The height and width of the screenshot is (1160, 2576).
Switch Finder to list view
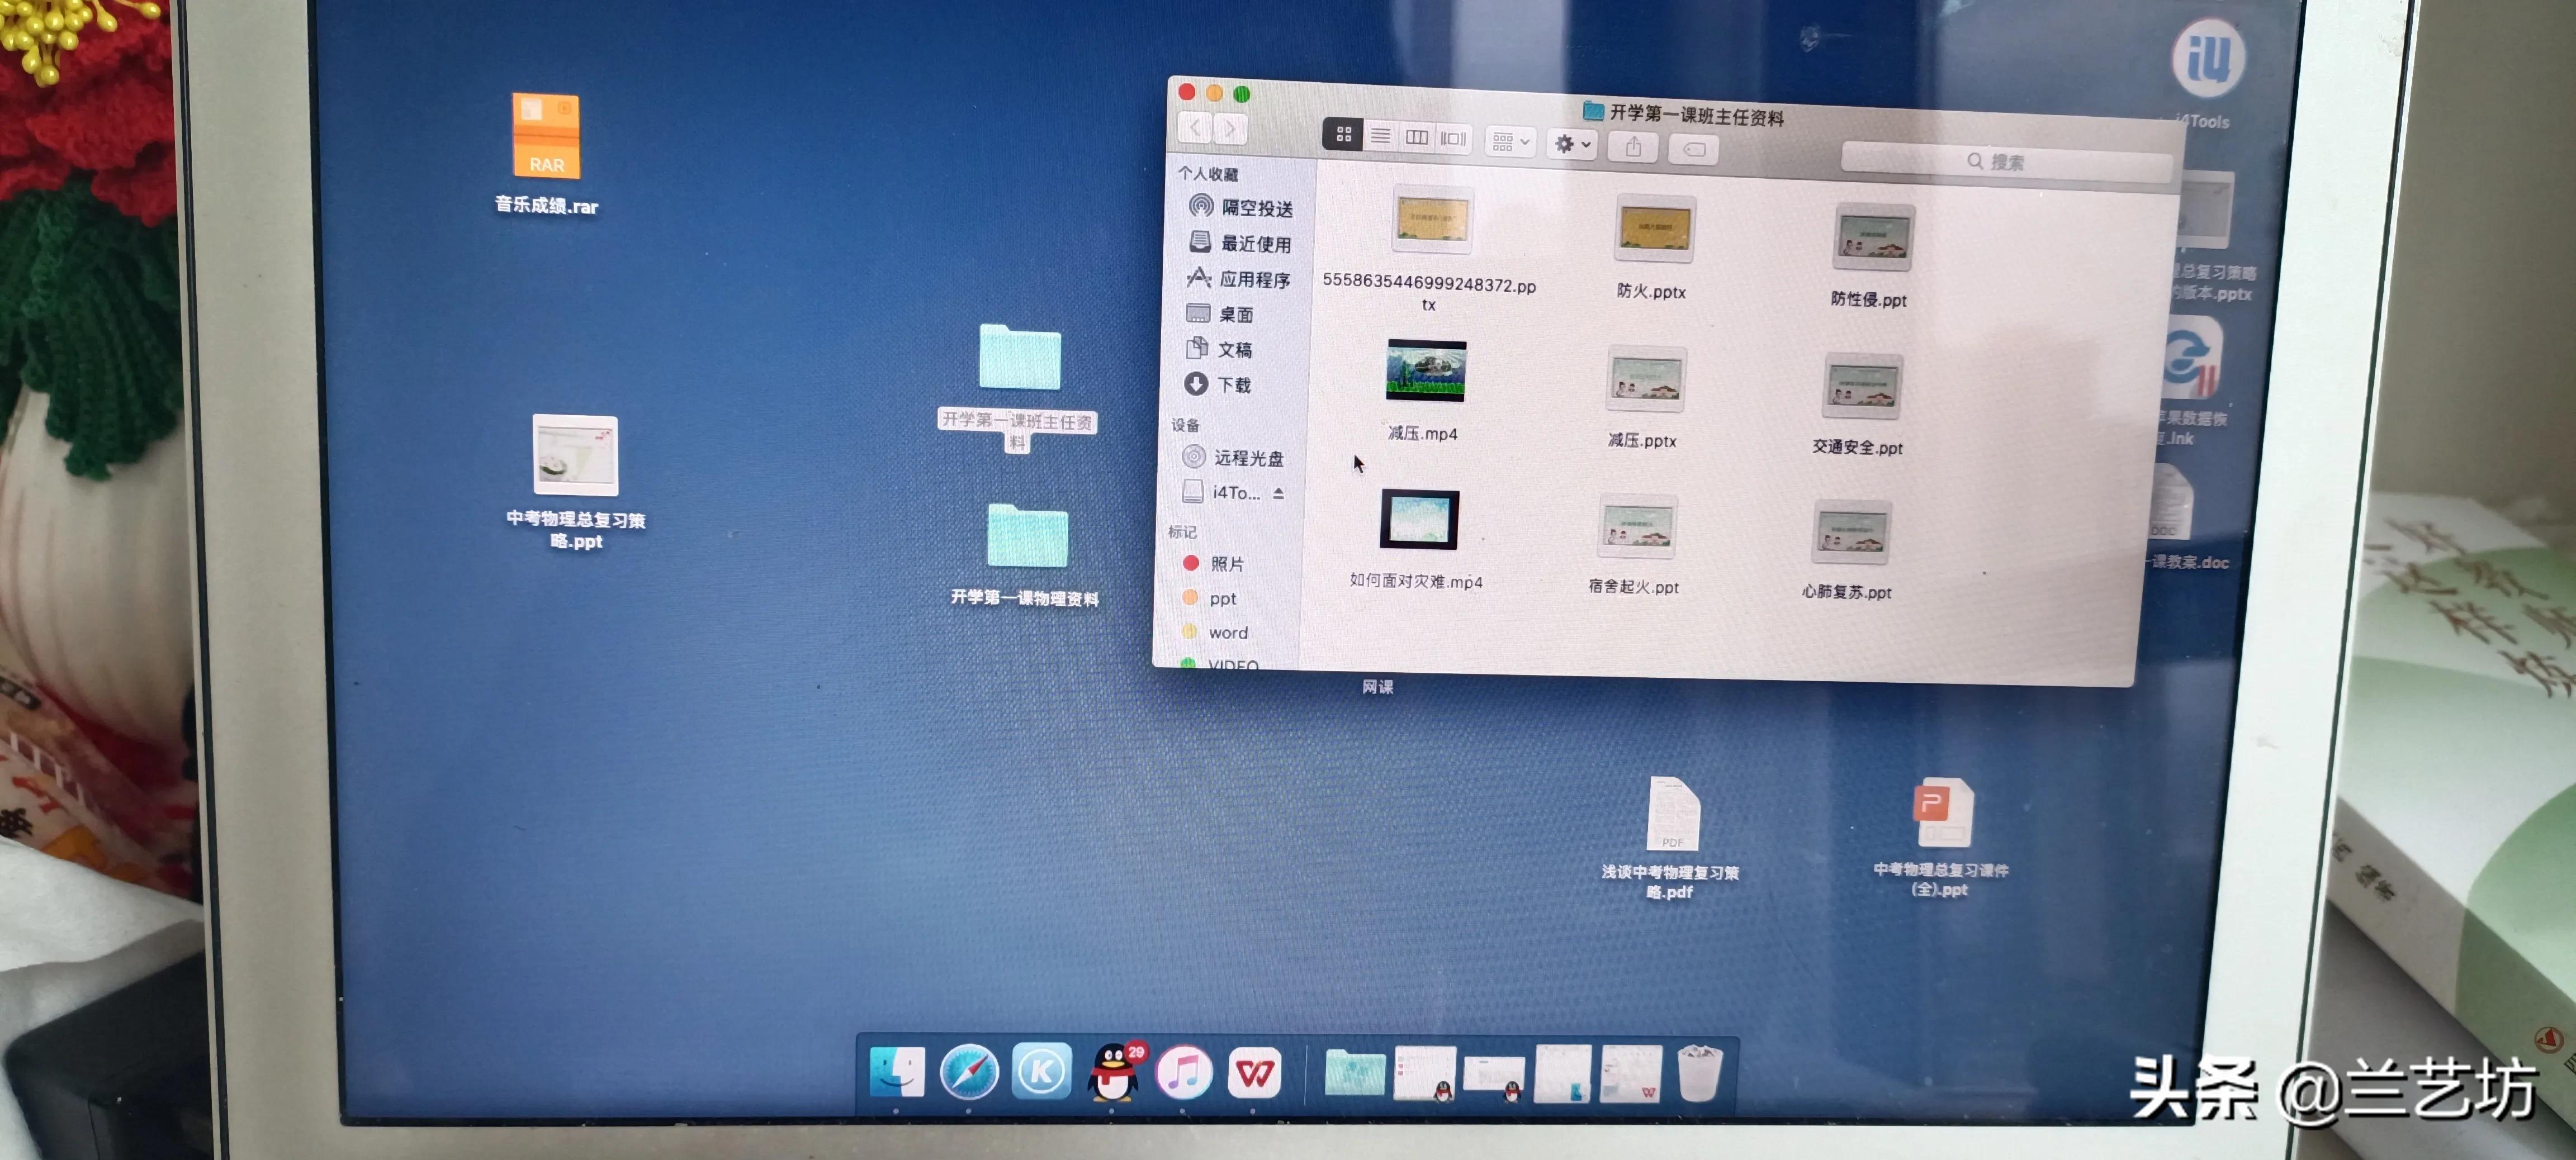pyautogui.click(x=1380, y=136)
